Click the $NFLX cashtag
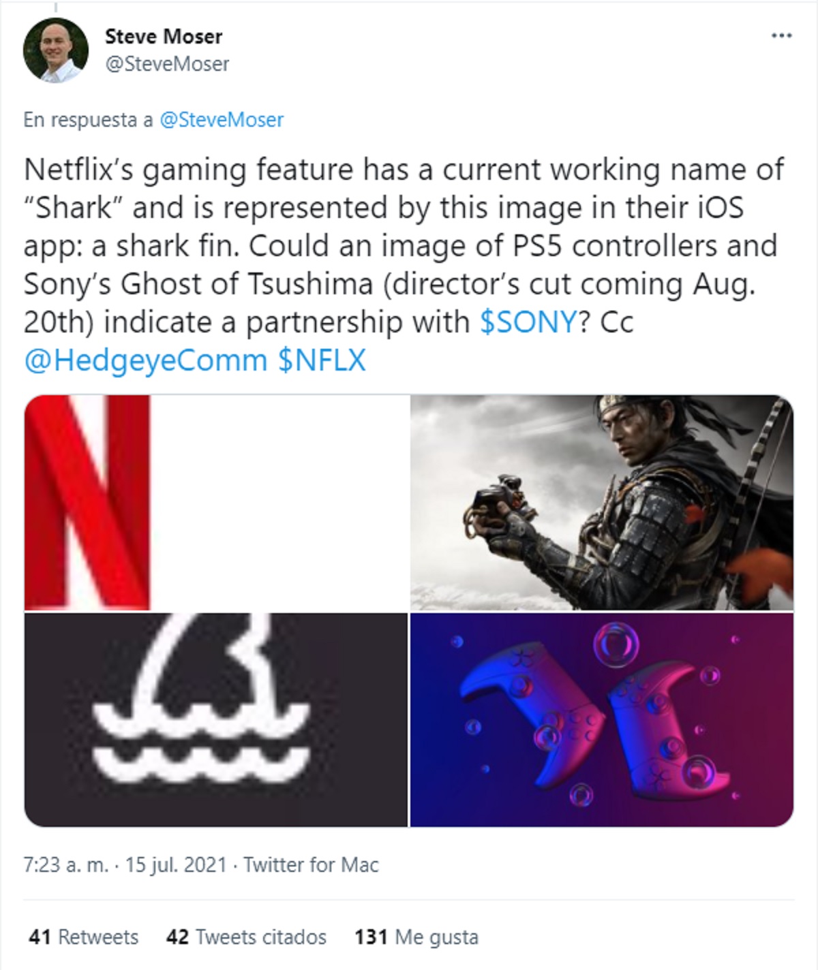 point(322,360)
